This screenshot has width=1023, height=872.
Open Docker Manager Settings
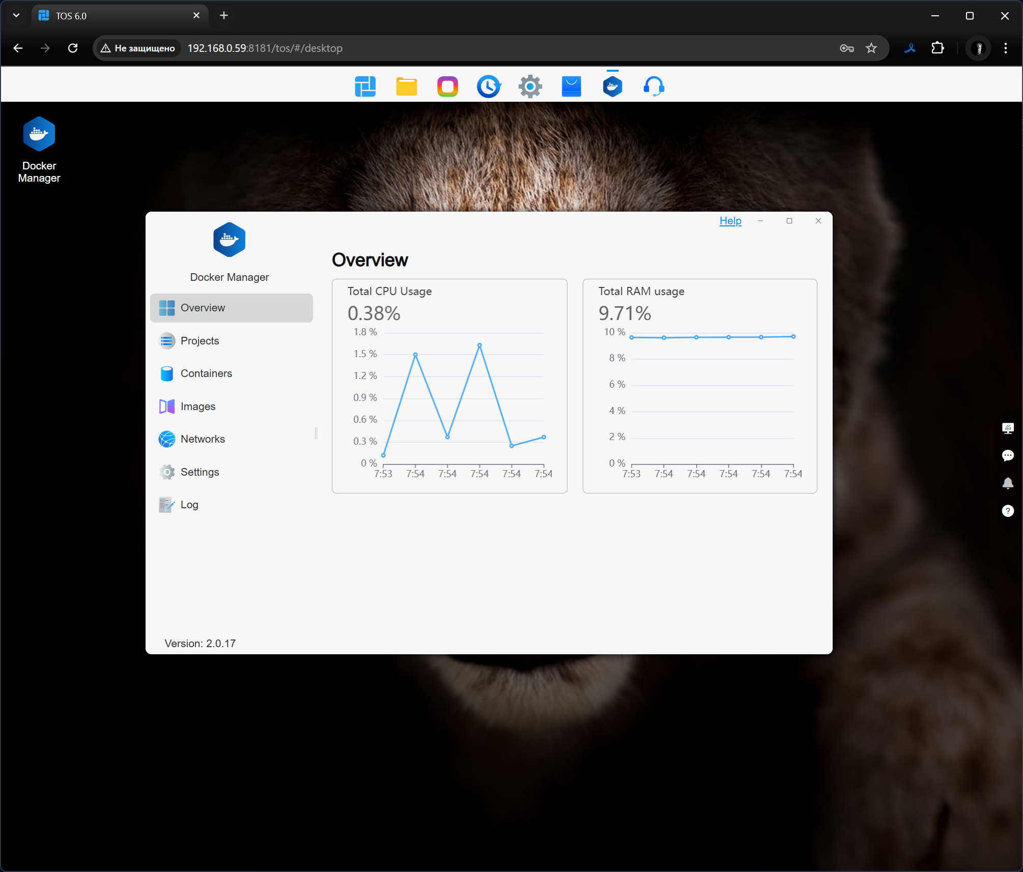pyautogui.click(x=200, y=472)
